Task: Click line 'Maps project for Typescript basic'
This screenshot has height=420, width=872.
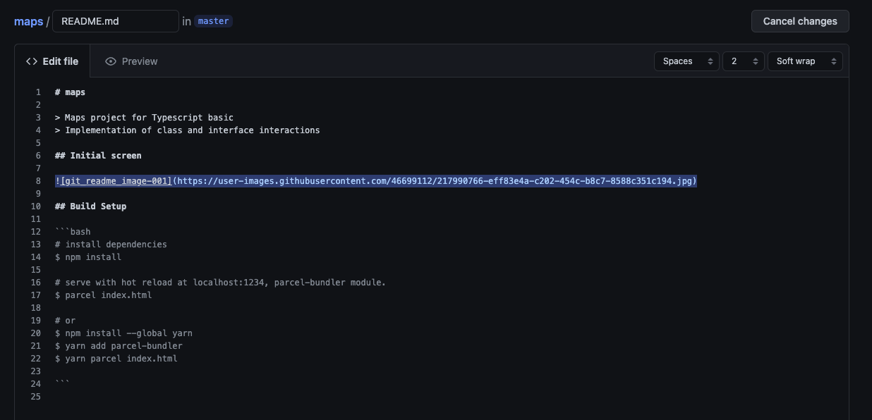Action: pyautogui.click(x=144, y=118)
